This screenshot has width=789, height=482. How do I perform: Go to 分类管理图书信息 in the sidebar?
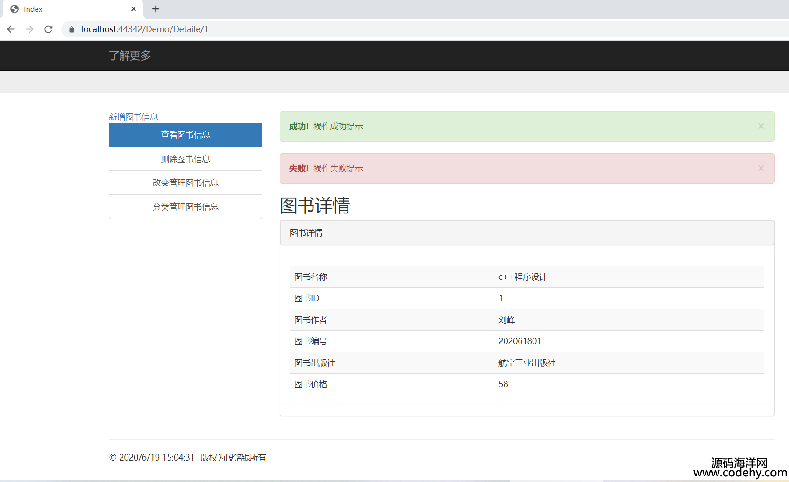185,207
